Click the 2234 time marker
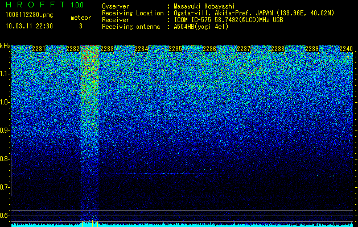This screenshot has height=227, width=358. pyautogui.click(x=141, y=49)
